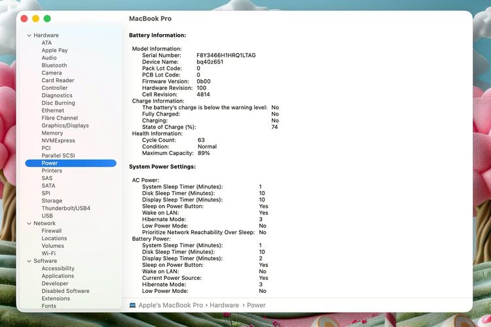The height and width of the screenshot is (327, 491).
Task: Click the Battery Information heading
Action: pos(158,35)
